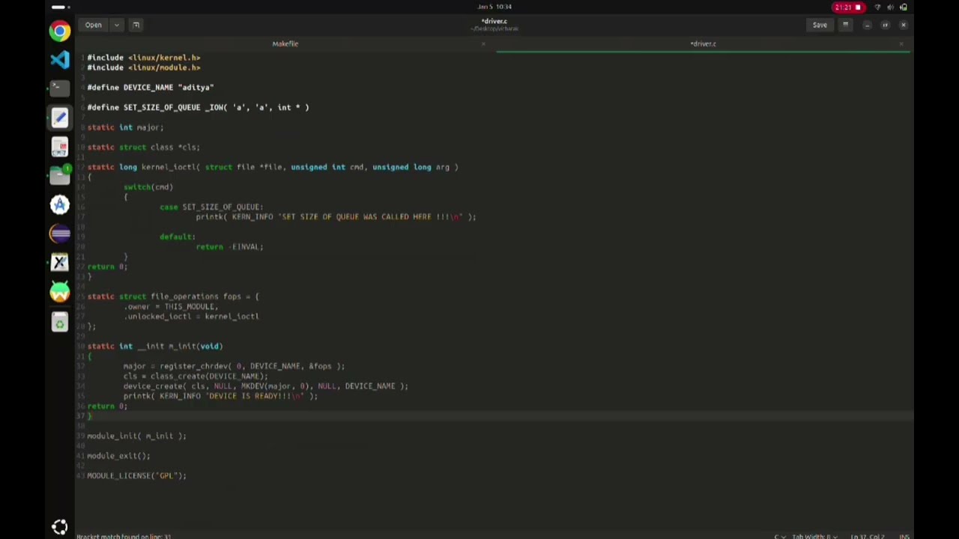Place cursor on kernel_ioctl function signature
Screen dimensions: 959x539
273,167
